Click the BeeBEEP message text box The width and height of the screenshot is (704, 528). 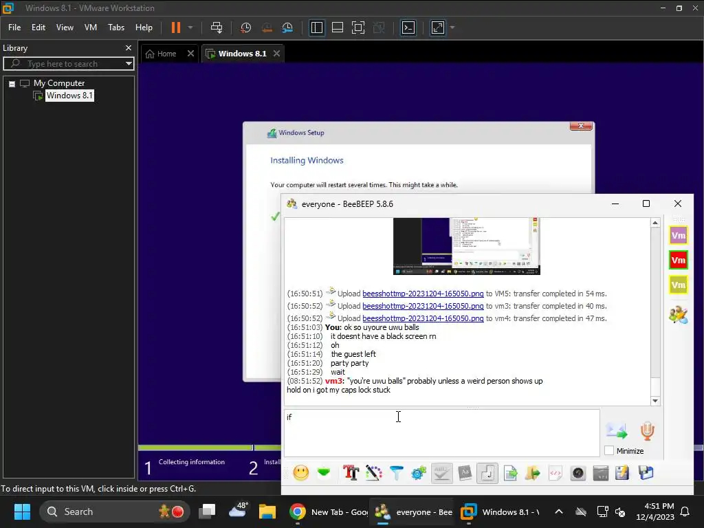pos(442,433)
